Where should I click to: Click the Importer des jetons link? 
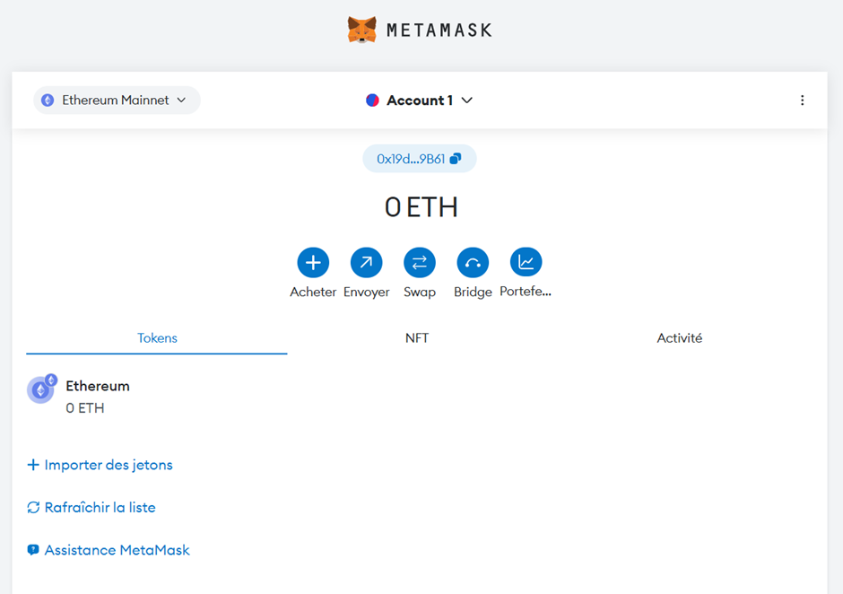[100, 465]
